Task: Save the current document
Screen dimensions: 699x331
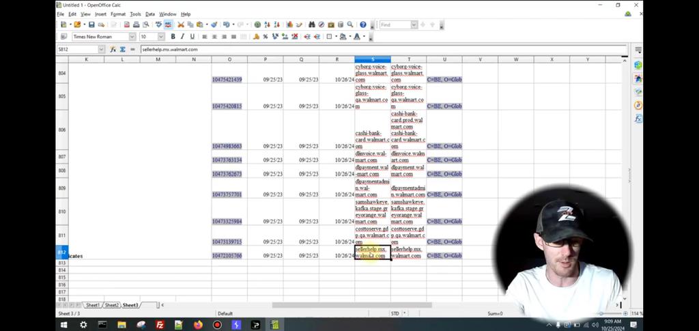Action: point(91,25)
